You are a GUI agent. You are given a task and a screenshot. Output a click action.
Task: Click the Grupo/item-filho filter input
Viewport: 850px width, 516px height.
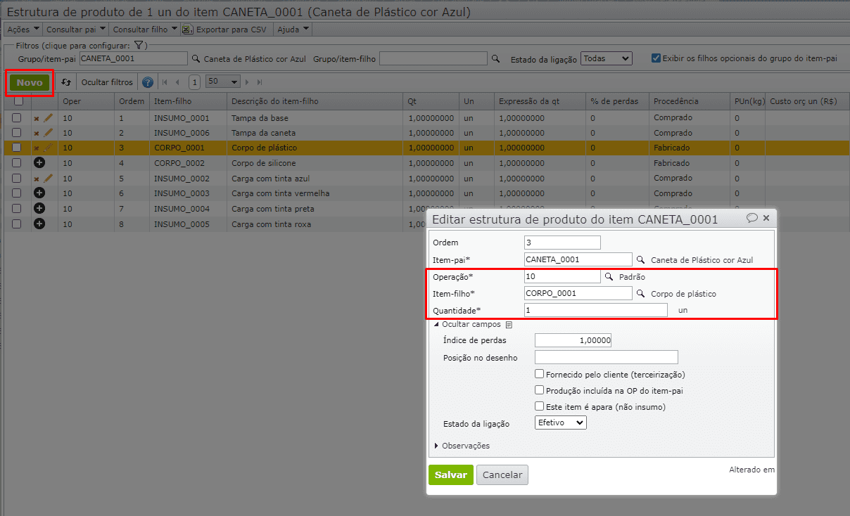click(x=433, y=59)
